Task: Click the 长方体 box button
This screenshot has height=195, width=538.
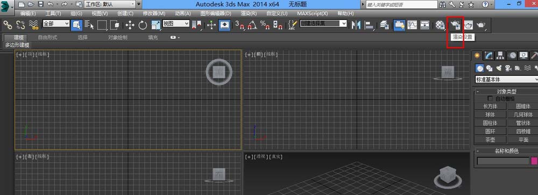Action: pos(490,106)
